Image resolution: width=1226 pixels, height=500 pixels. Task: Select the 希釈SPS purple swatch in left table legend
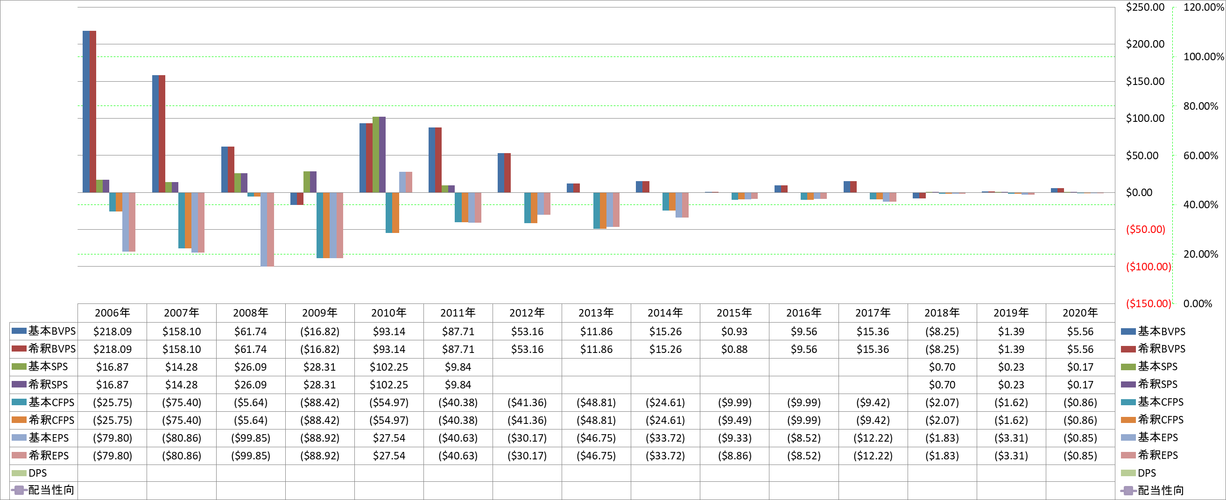(x=19, y=384)
